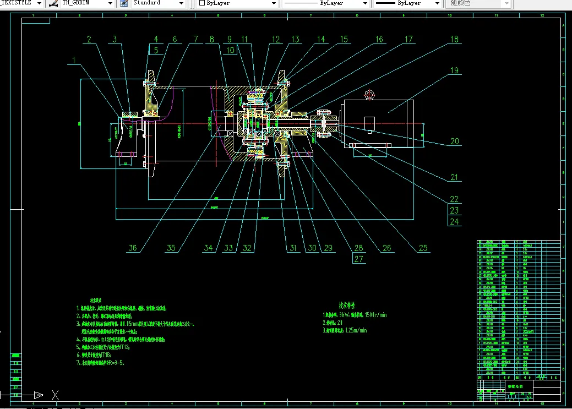Select part callout number 3
This screenshot has width=572, height=409.
pyautogui.click(x=115, y=40)
